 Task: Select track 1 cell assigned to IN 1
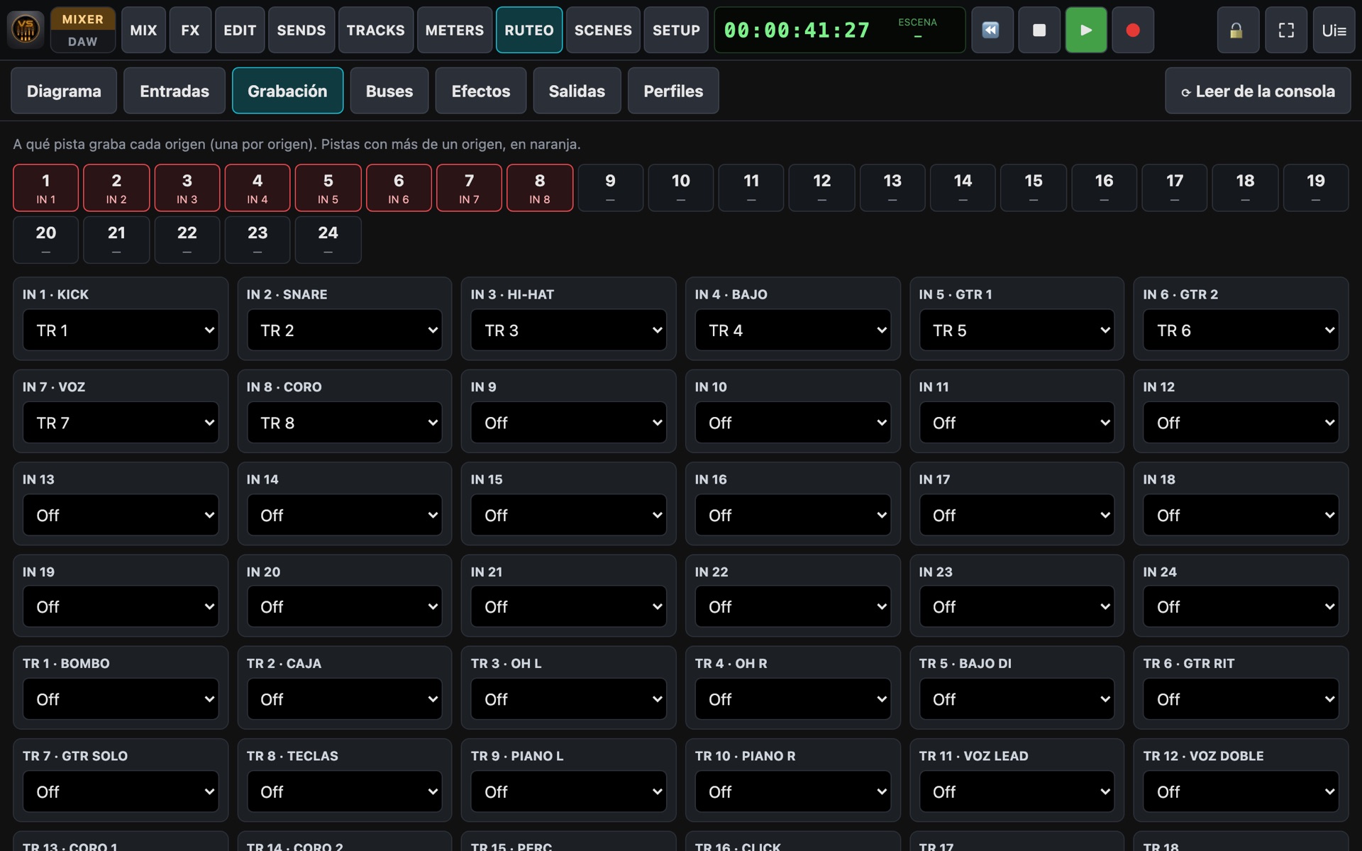(x=45, y=188)
